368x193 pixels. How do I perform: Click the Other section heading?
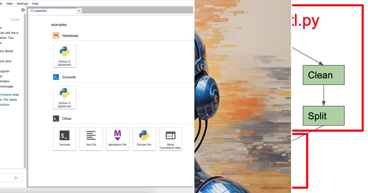click(67, 119)
